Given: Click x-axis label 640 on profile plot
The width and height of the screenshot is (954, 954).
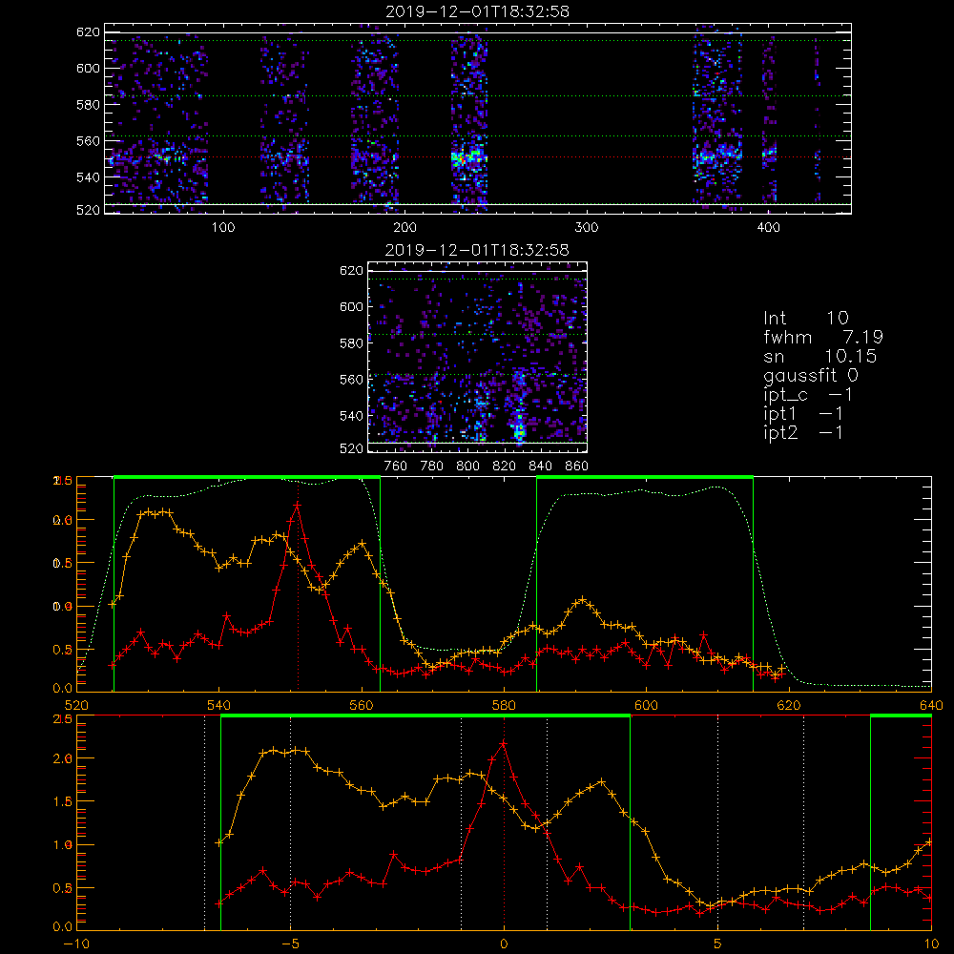Looking at the screenshot, I should (931, 705).
